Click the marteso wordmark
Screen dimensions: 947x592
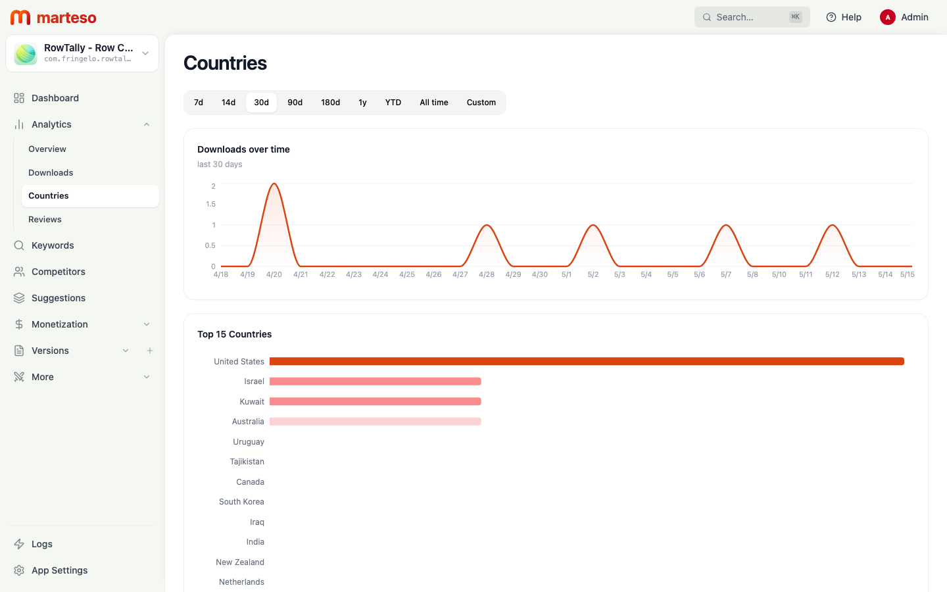(66, 18)
